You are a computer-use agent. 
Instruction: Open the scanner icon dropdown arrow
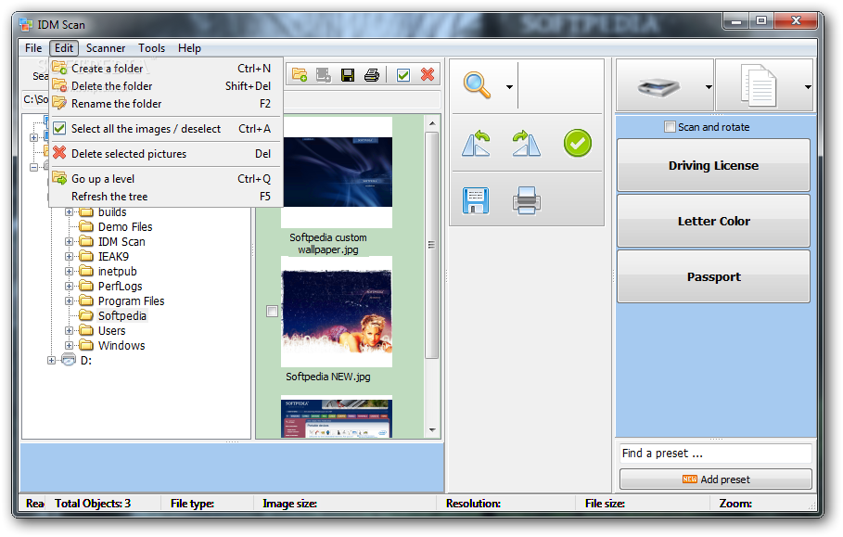709,86
